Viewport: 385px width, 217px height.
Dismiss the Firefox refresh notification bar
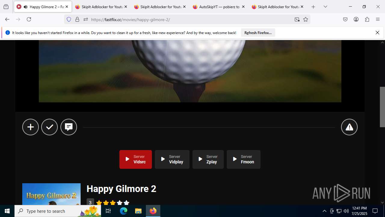click(x=377, y=33)
